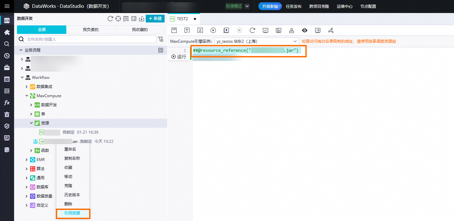Collapse the Workflow tree node
454x221 pixels.
22,78
